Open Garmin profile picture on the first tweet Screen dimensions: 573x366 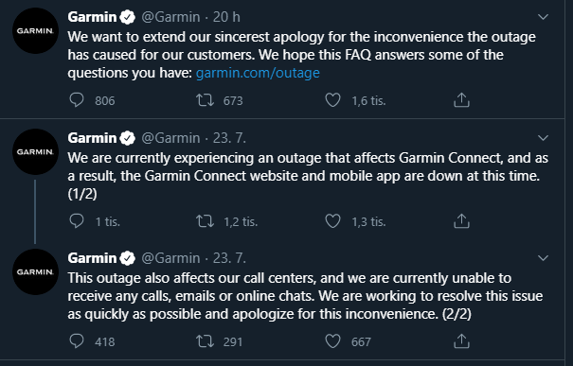tap(35, 30)
